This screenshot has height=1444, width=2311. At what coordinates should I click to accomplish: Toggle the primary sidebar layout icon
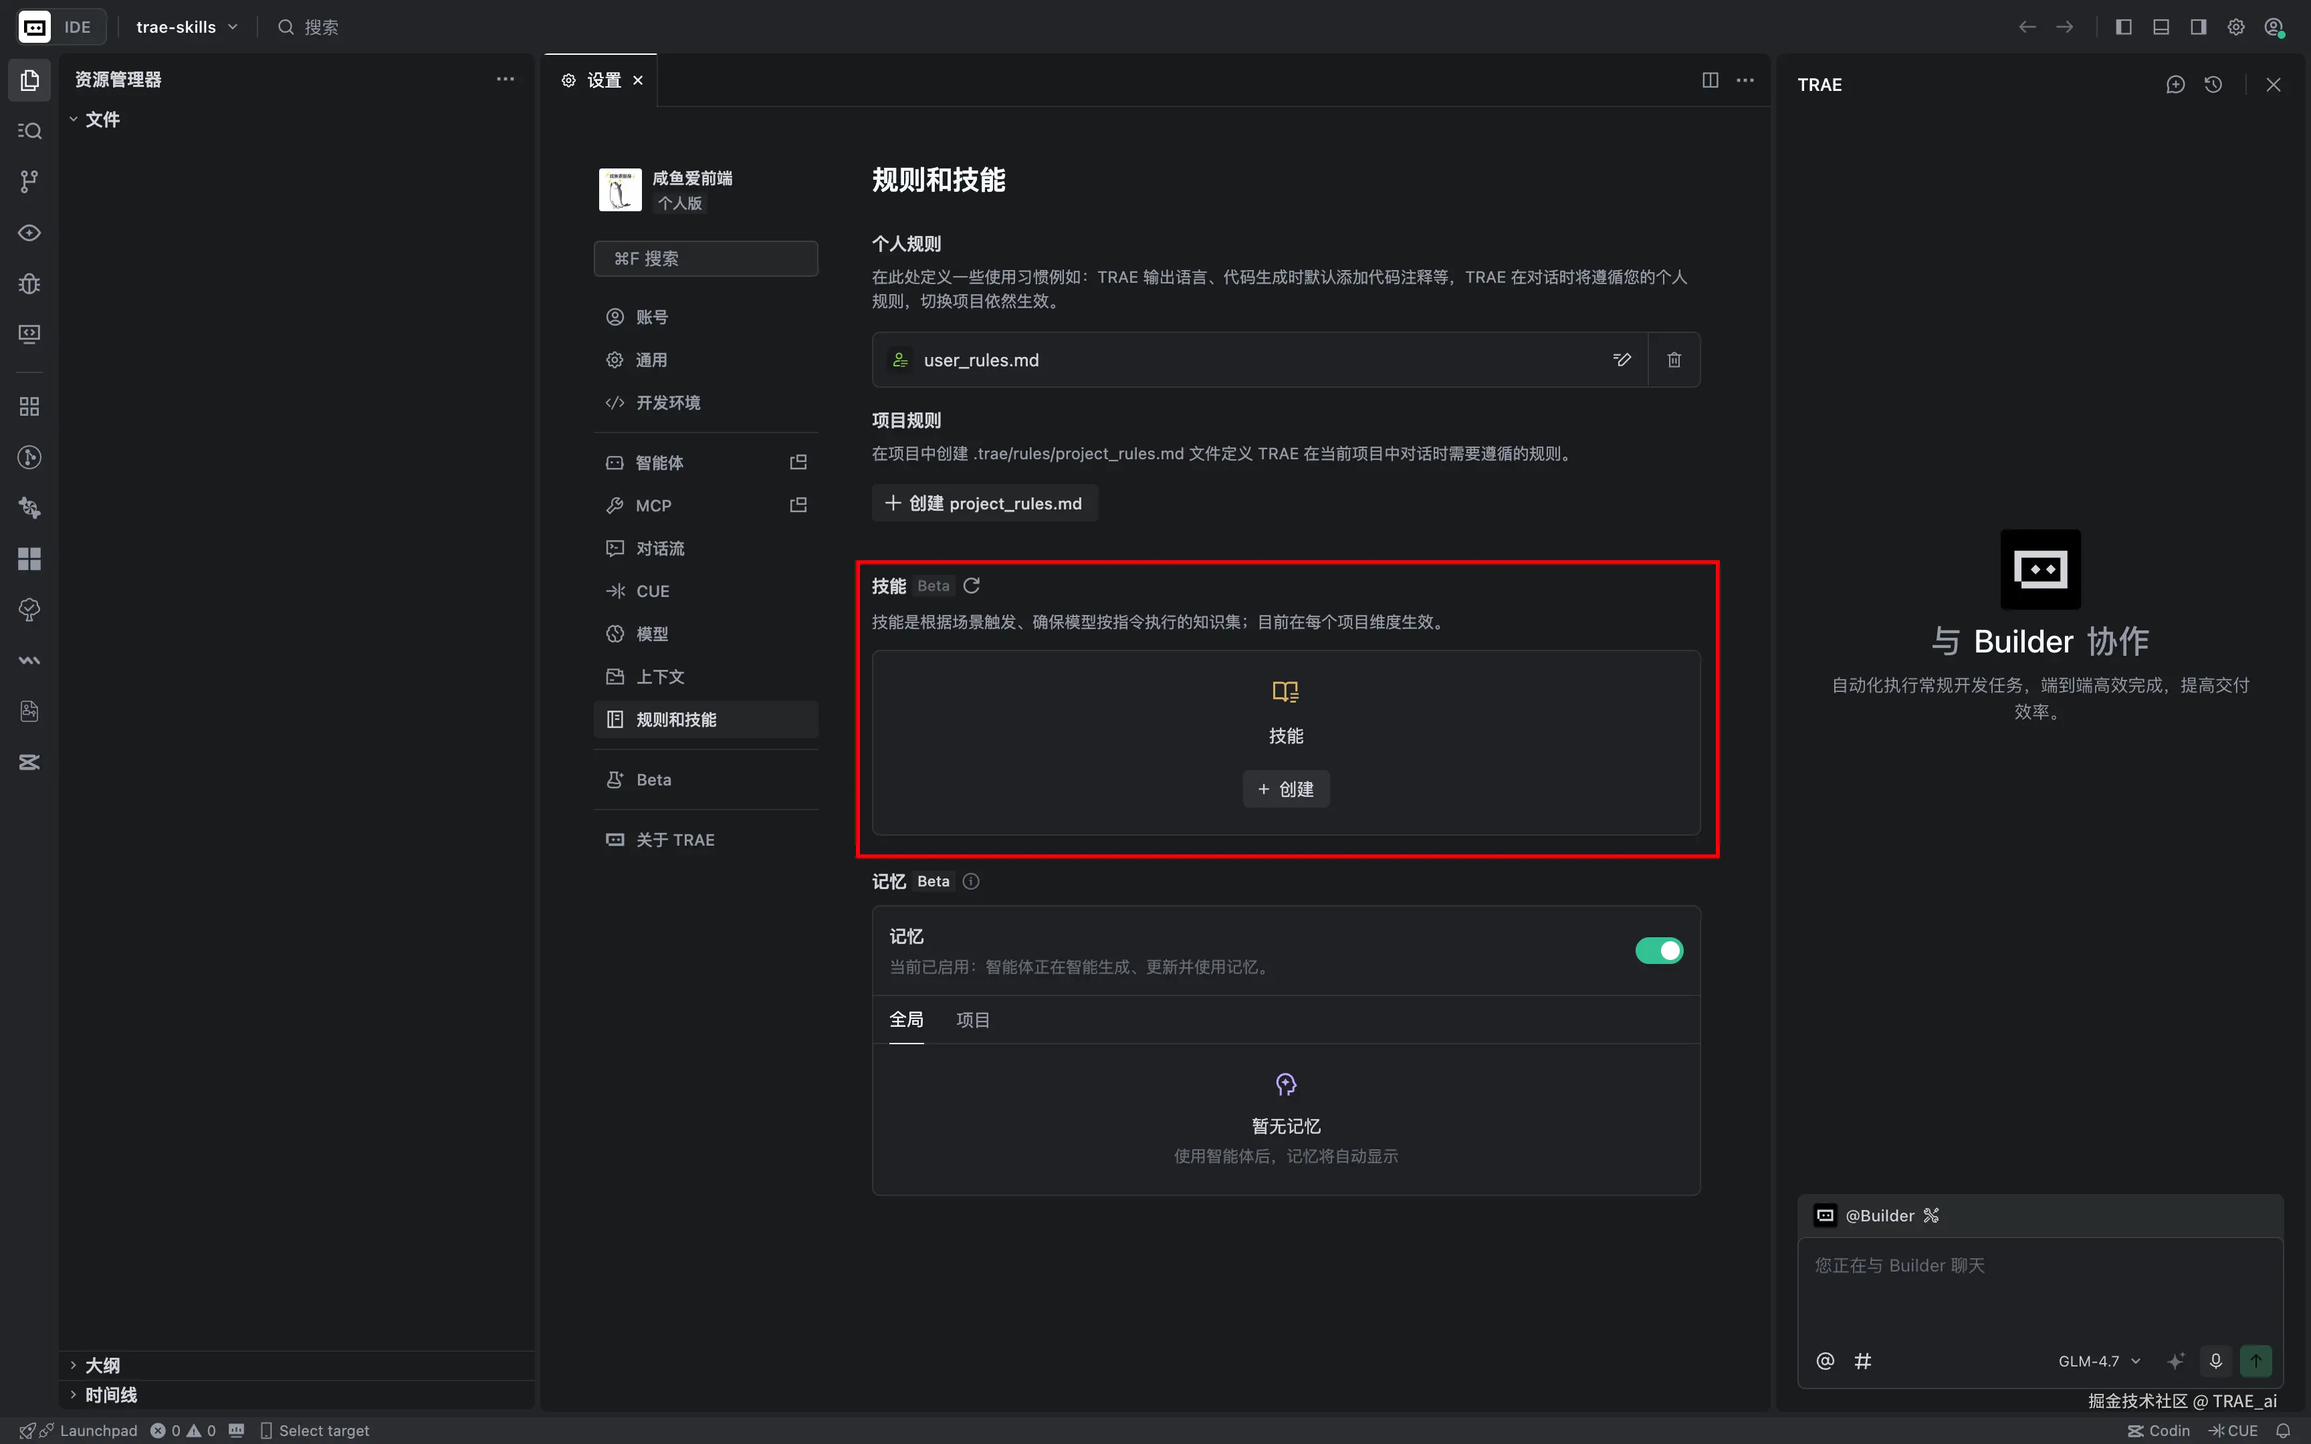tap(2123, 27)
